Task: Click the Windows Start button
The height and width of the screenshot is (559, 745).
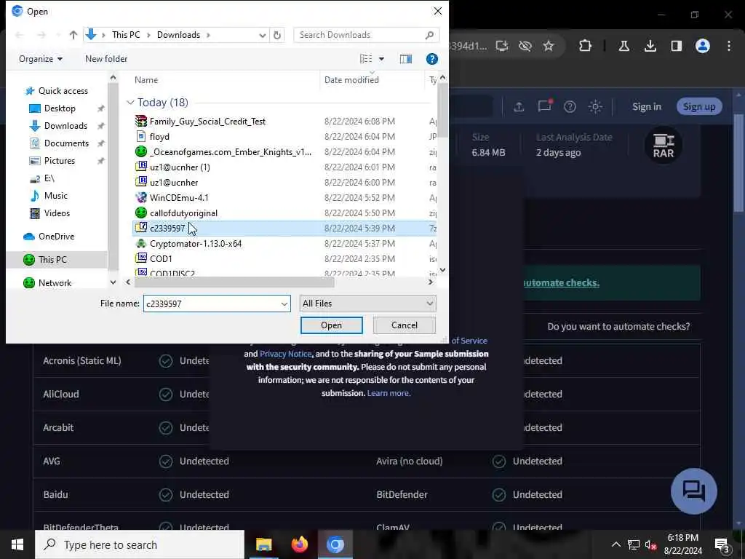Action: tap(17, 544)
